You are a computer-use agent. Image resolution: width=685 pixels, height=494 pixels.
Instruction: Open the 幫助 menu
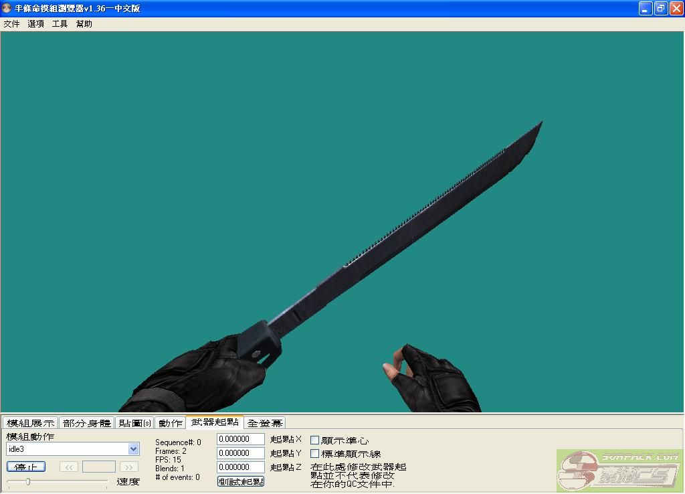(84, 24)
